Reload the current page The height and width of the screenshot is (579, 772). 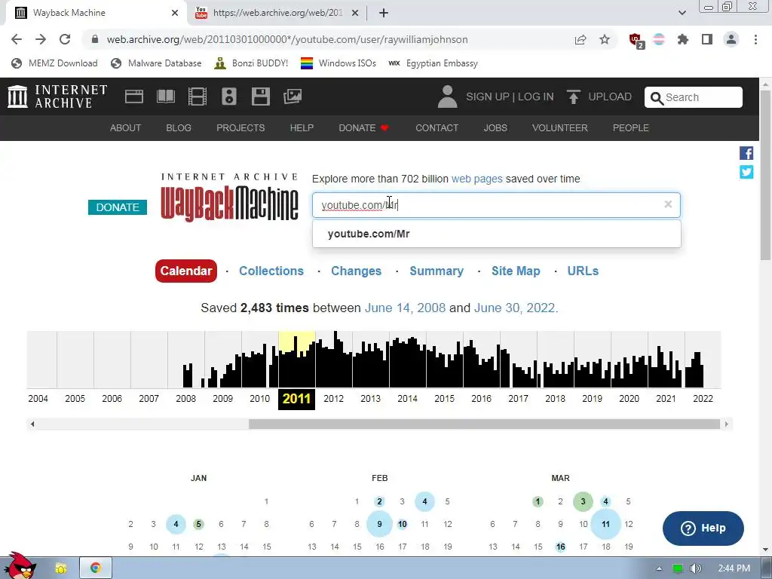(65, 39)
